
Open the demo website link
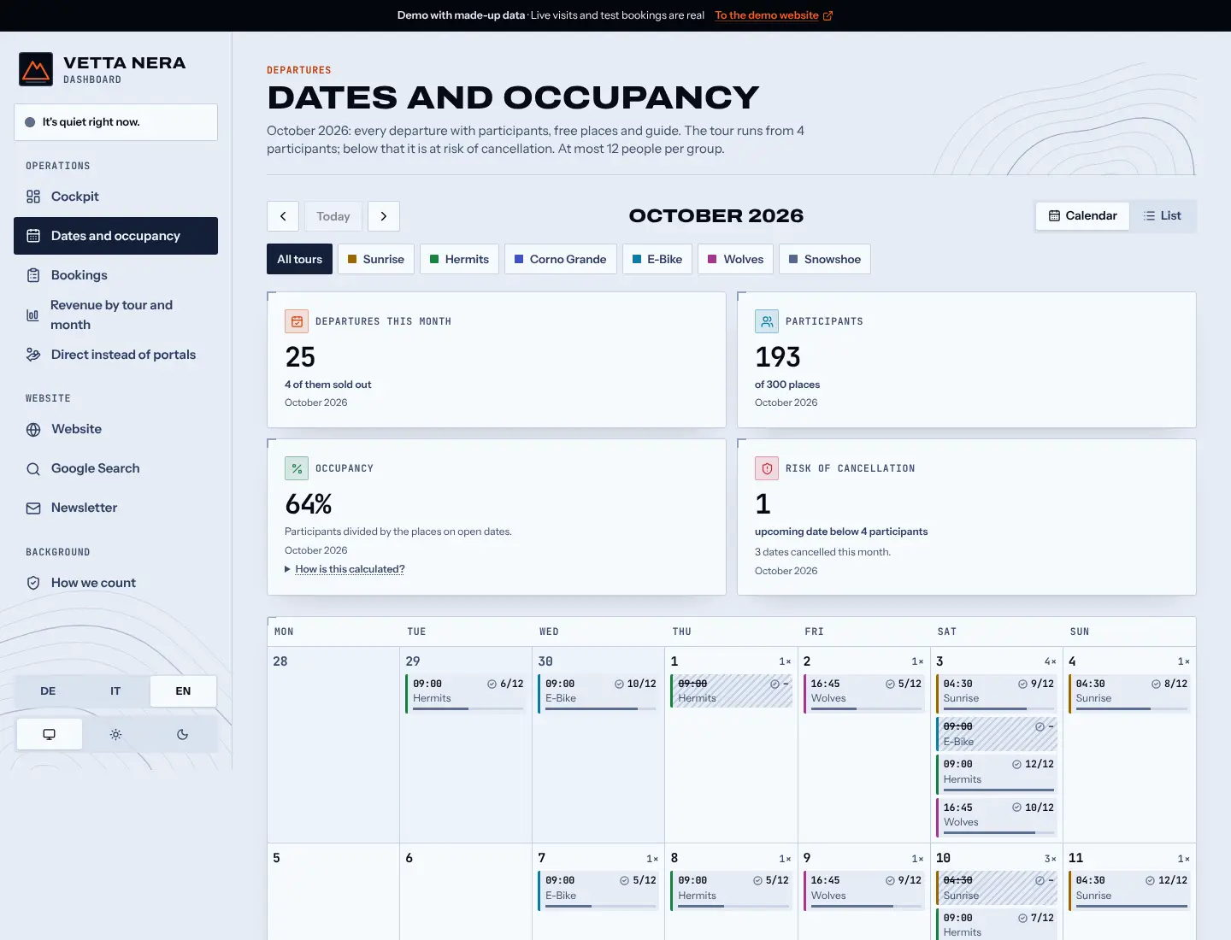click(x=774, y=15)
